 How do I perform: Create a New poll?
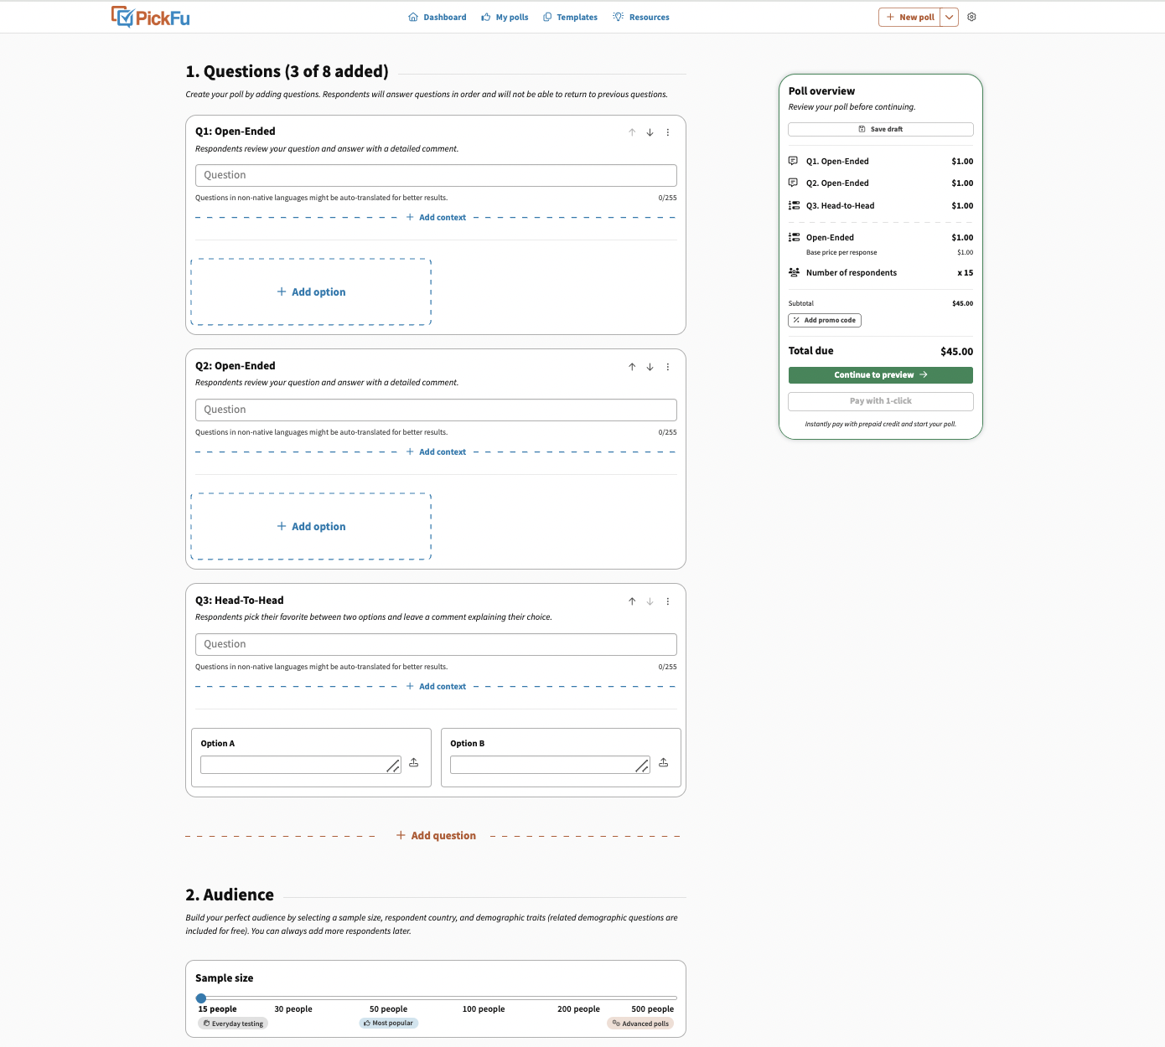point(909,17)
